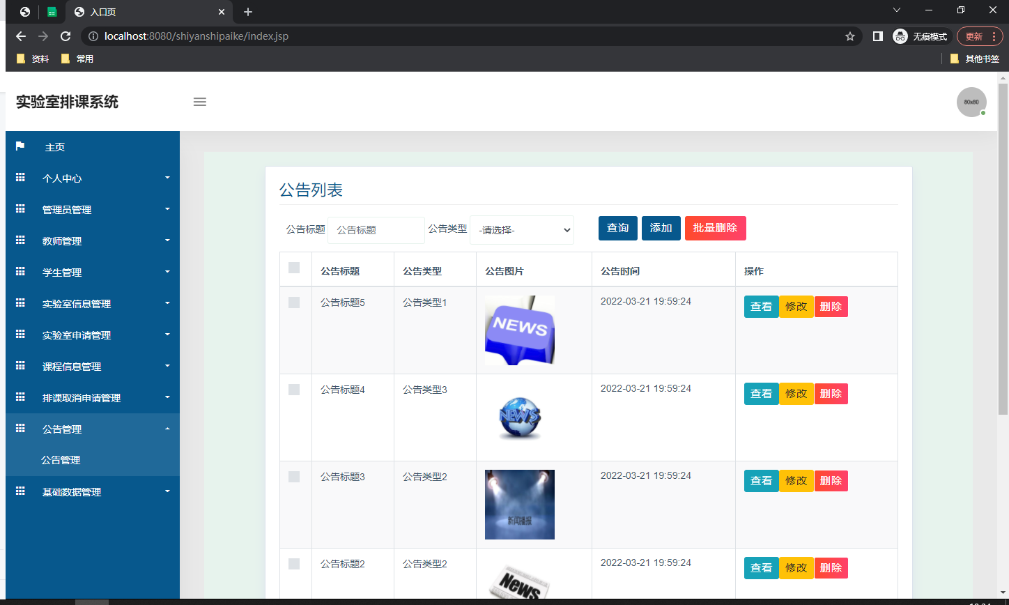Focus the 公告标题 search input
Viewport: 1009px width, 605px height.
tap(376, 230)
